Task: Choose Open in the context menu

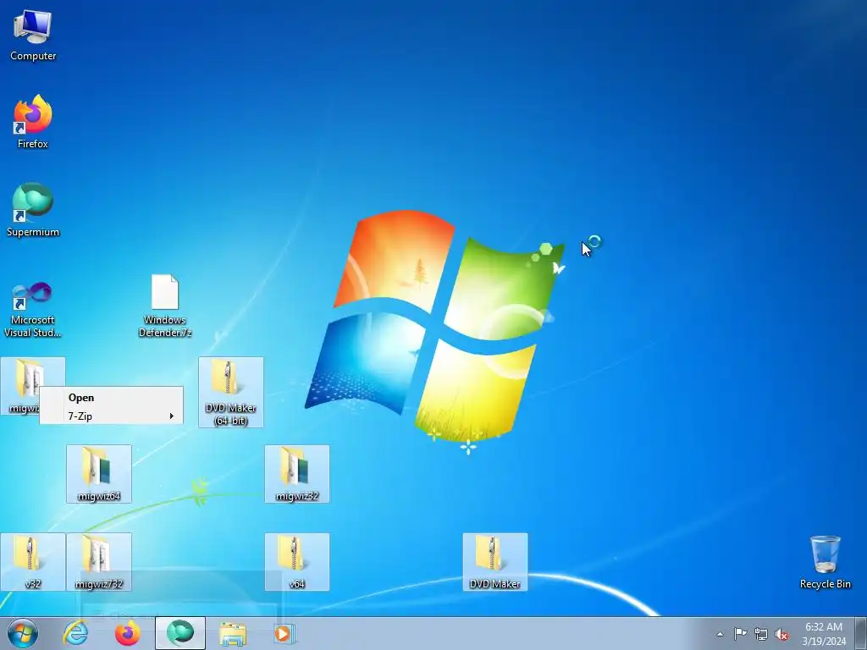Action: pyautogui.click(x=111, y=398)
